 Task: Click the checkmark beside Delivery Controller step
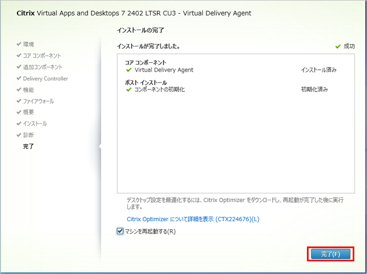19,79
